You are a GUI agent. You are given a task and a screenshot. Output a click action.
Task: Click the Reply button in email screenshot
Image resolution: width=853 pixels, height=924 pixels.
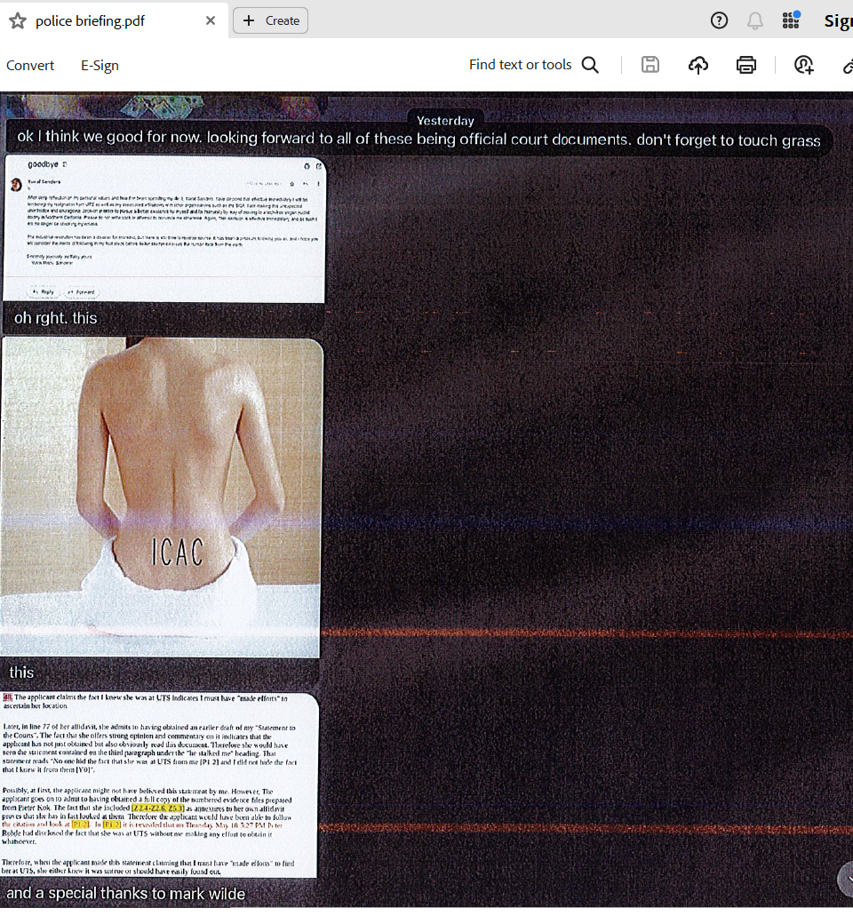43,291
